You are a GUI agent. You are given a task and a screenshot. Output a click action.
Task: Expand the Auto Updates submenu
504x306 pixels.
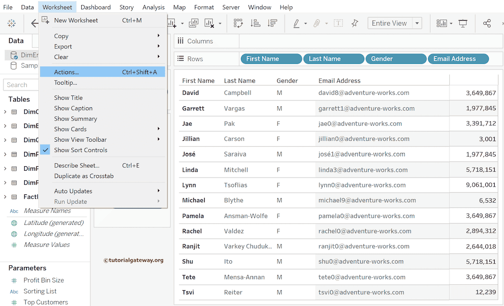(73, 191)
